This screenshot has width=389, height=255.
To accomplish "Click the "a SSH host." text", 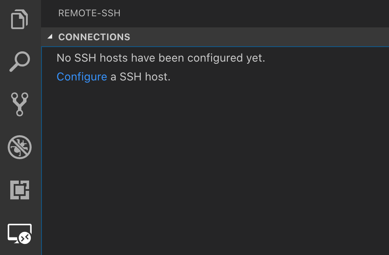I will [141, 77].
